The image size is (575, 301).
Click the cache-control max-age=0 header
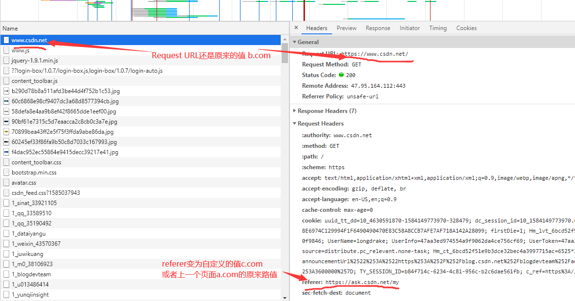pyautogui.click(x=337, y=210)
